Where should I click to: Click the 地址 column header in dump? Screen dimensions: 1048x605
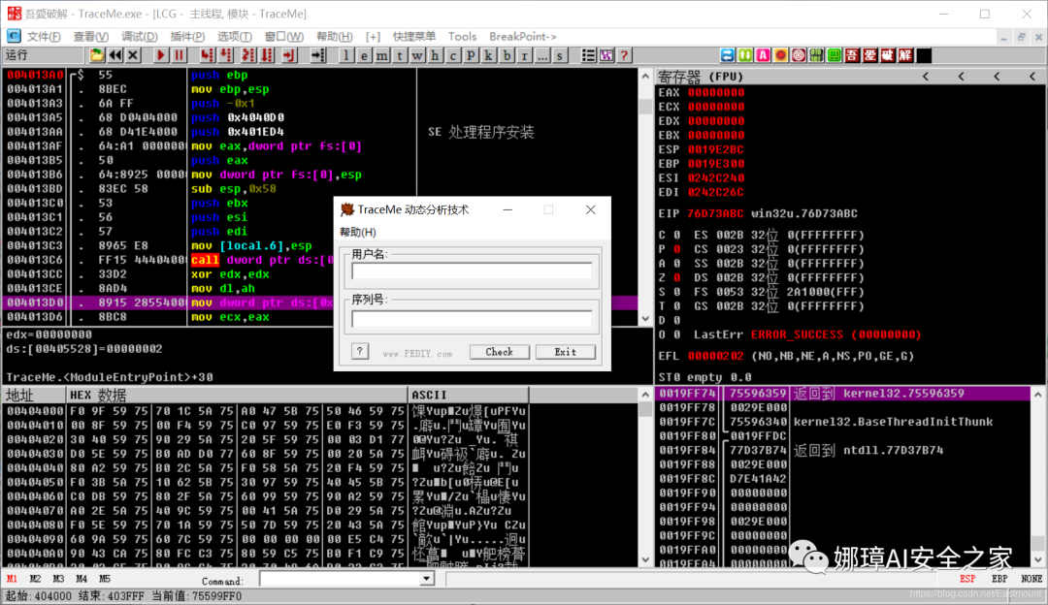tap(34, 396)
